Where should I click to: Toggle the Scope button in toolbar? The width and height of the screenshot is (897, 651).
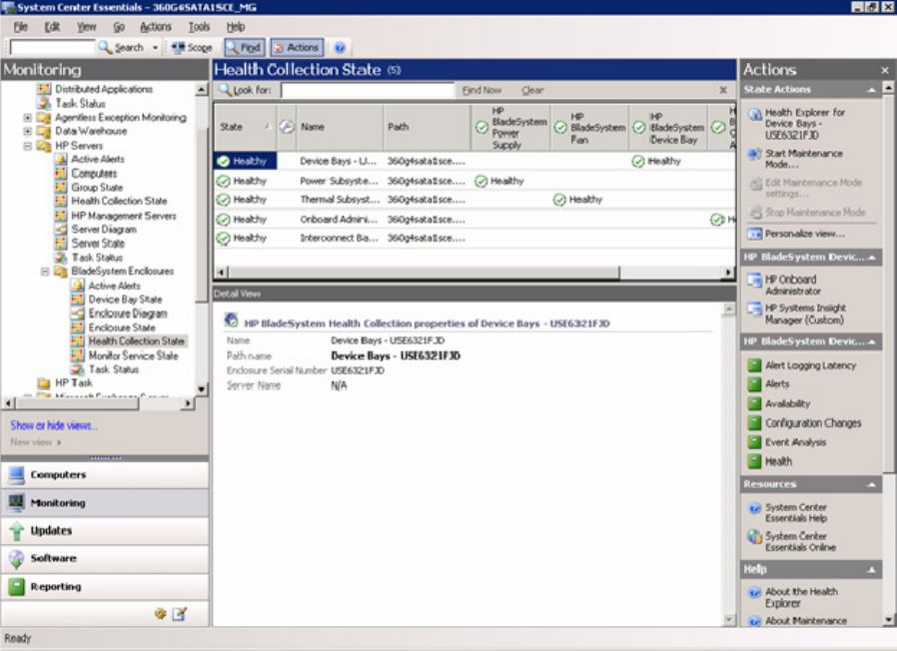pyautogui.click(x=191, y=47)
